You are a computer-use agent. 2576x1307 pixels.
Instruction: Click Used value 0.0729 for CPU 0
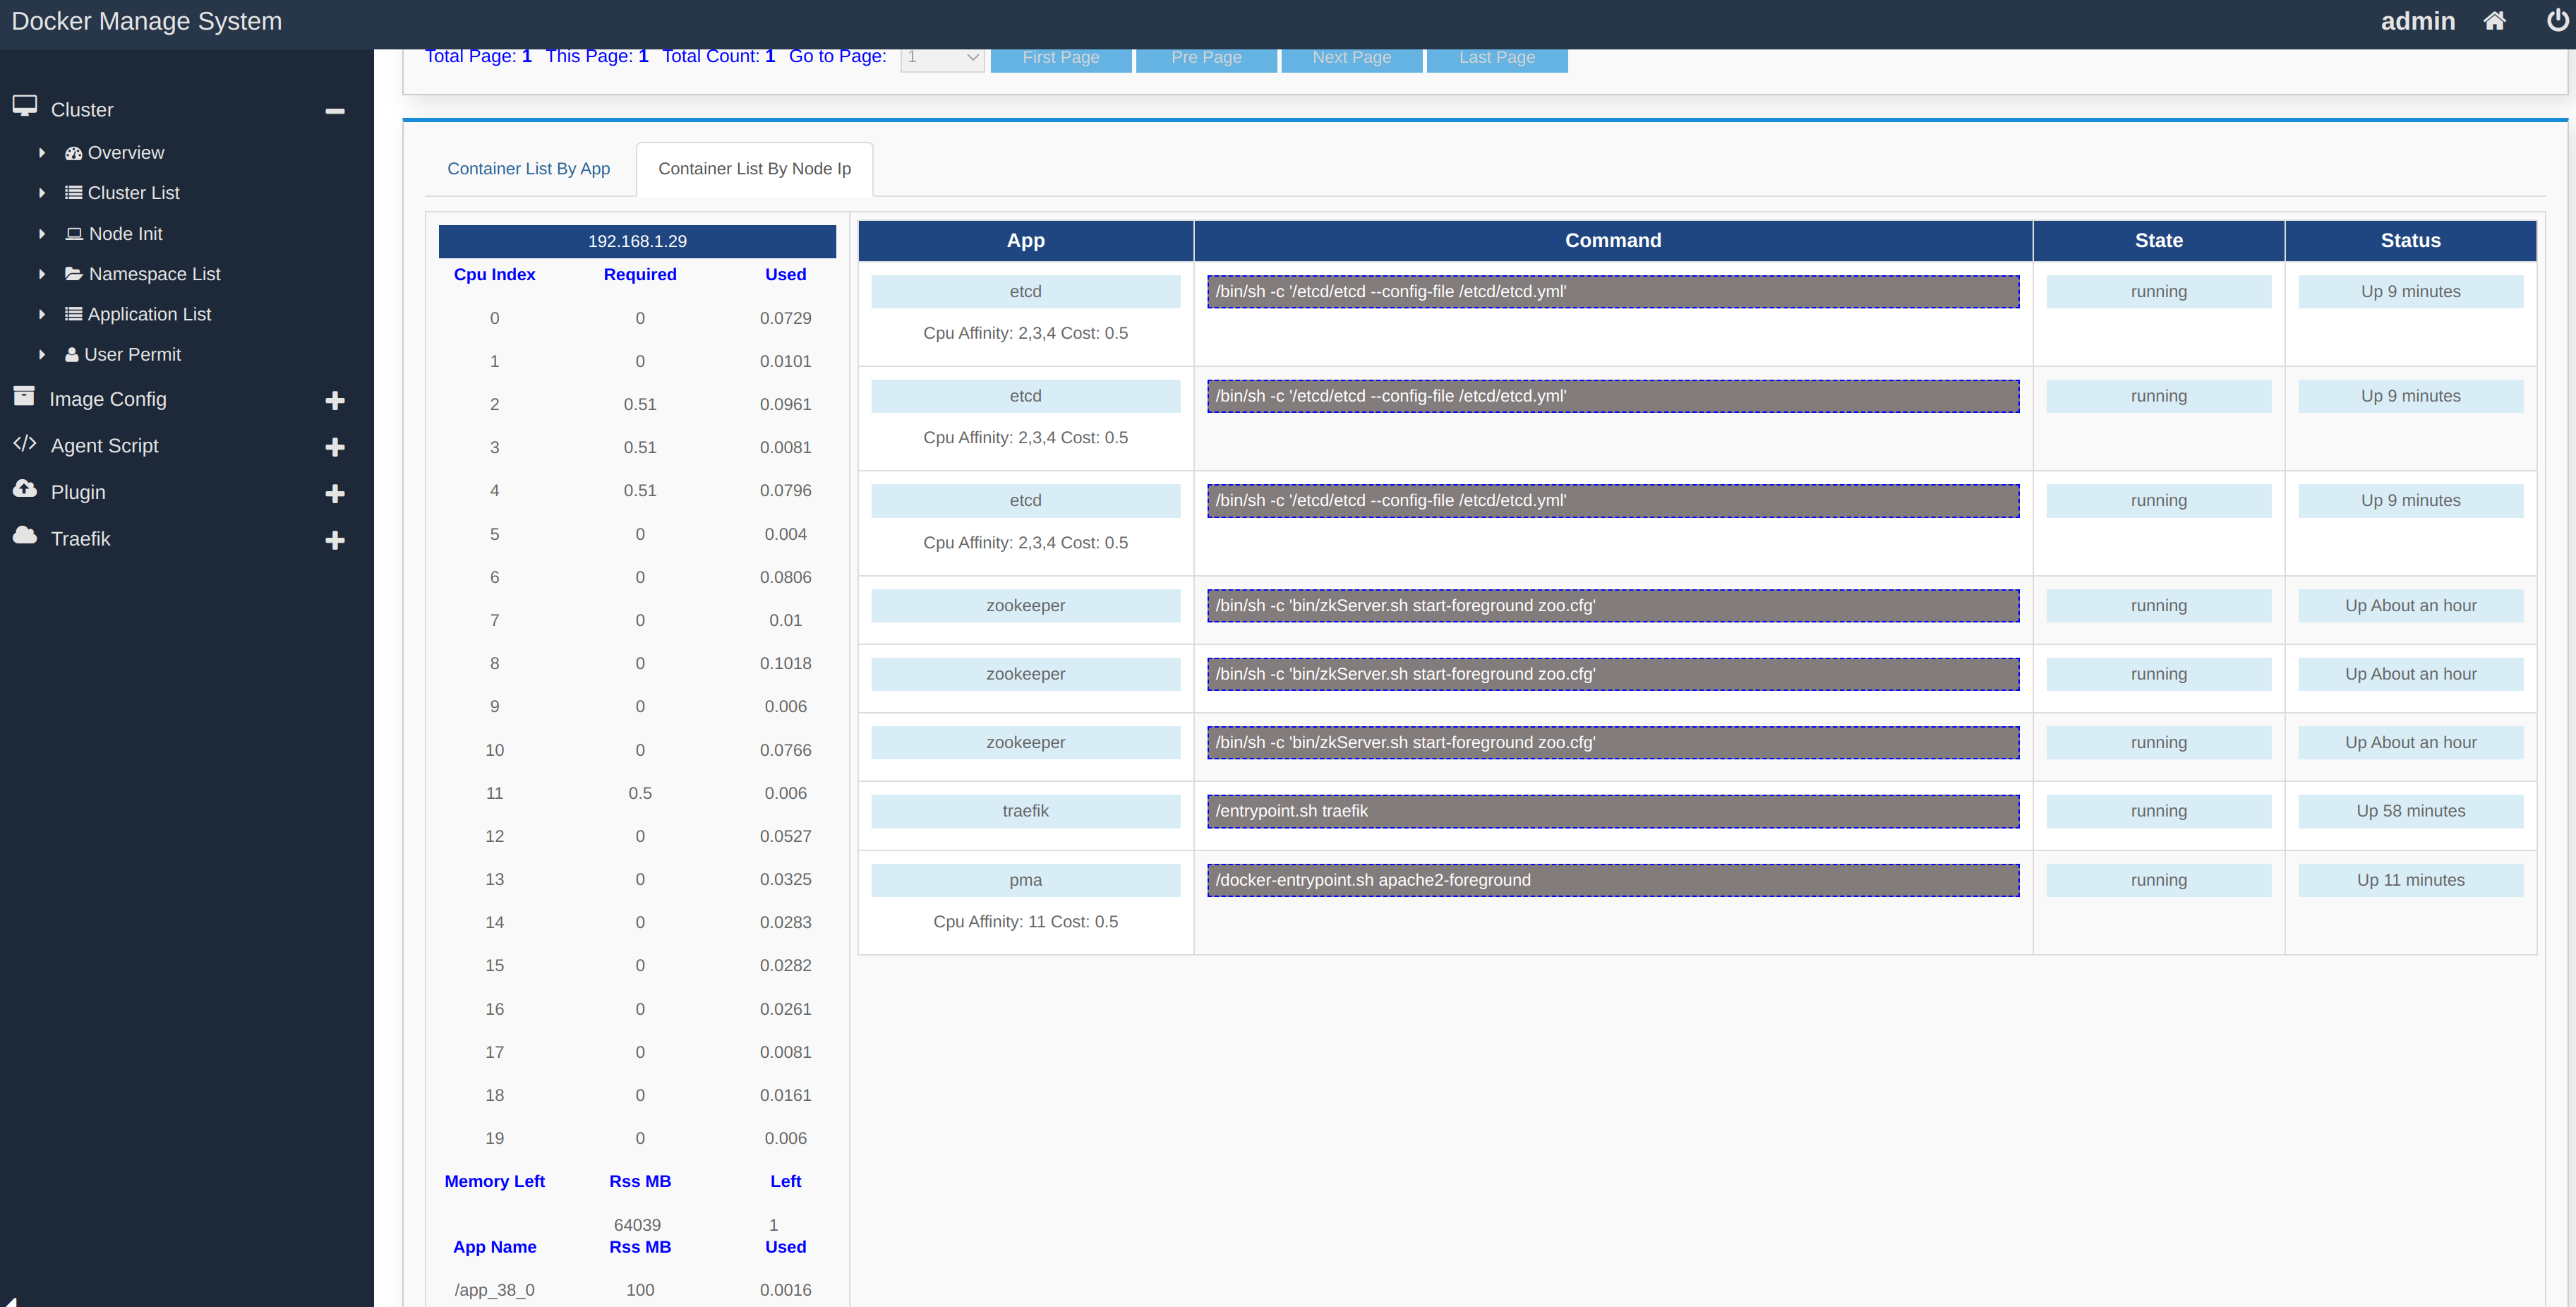785,318
